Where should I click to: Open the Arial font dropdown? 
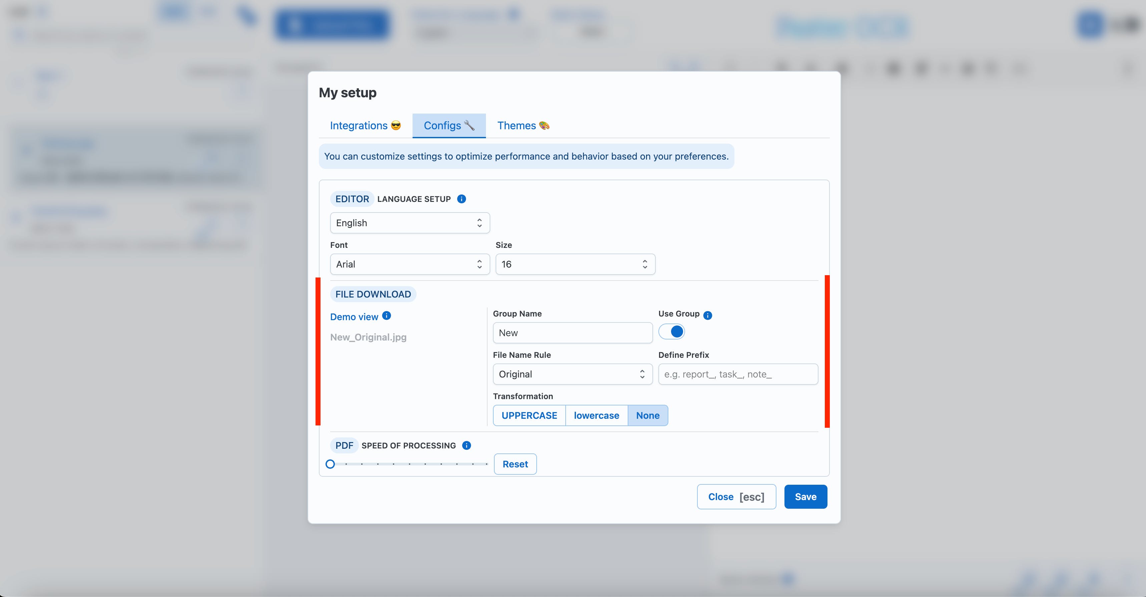(410, 264)
